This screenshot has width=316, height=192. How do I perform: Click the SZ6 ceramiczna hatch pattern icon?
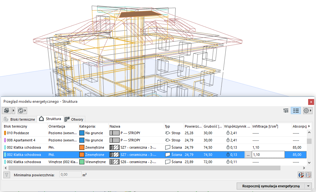115,162
